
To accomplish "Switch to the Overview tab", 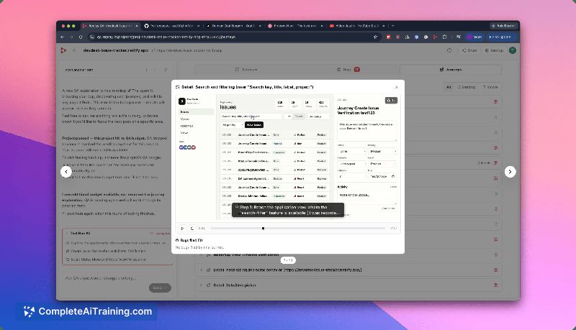I will pyautogui.click(x=246, y=69).
